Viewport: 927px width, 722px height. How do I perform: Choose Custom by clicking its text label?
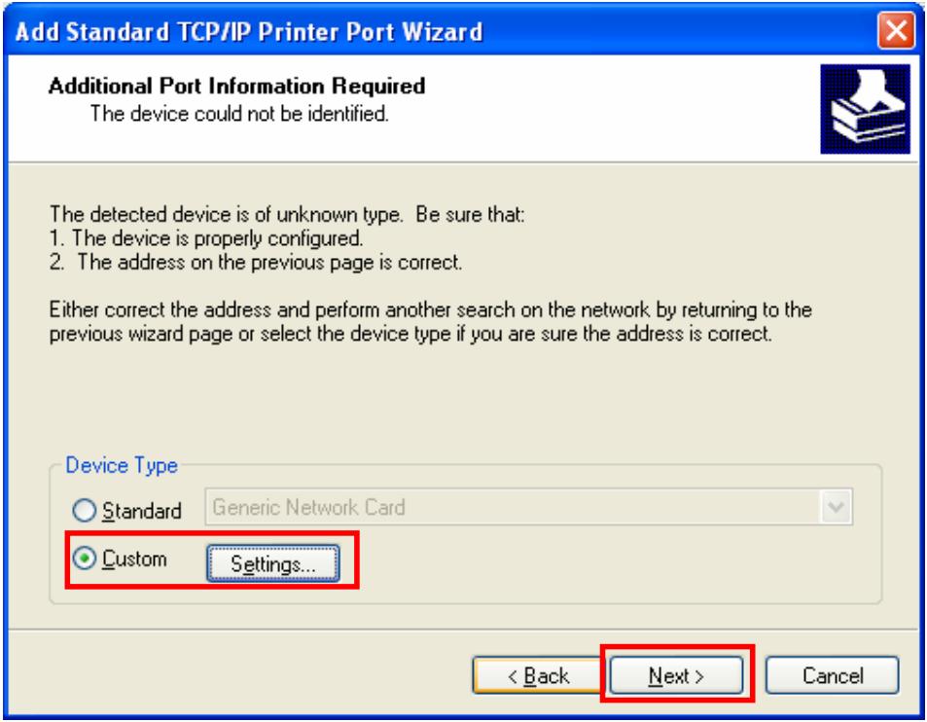pyautogui.click(x=134, y=559)
